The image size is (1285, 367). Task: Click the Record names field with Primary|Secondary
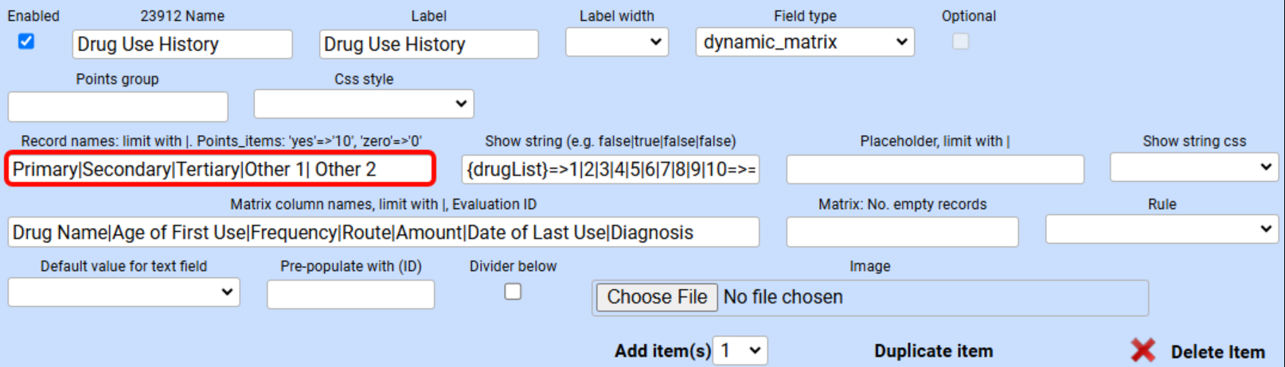[x=220, y=169]
